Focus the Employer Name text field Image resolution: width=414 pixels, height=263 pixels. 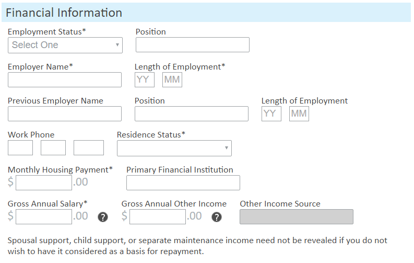coord(65,80)
